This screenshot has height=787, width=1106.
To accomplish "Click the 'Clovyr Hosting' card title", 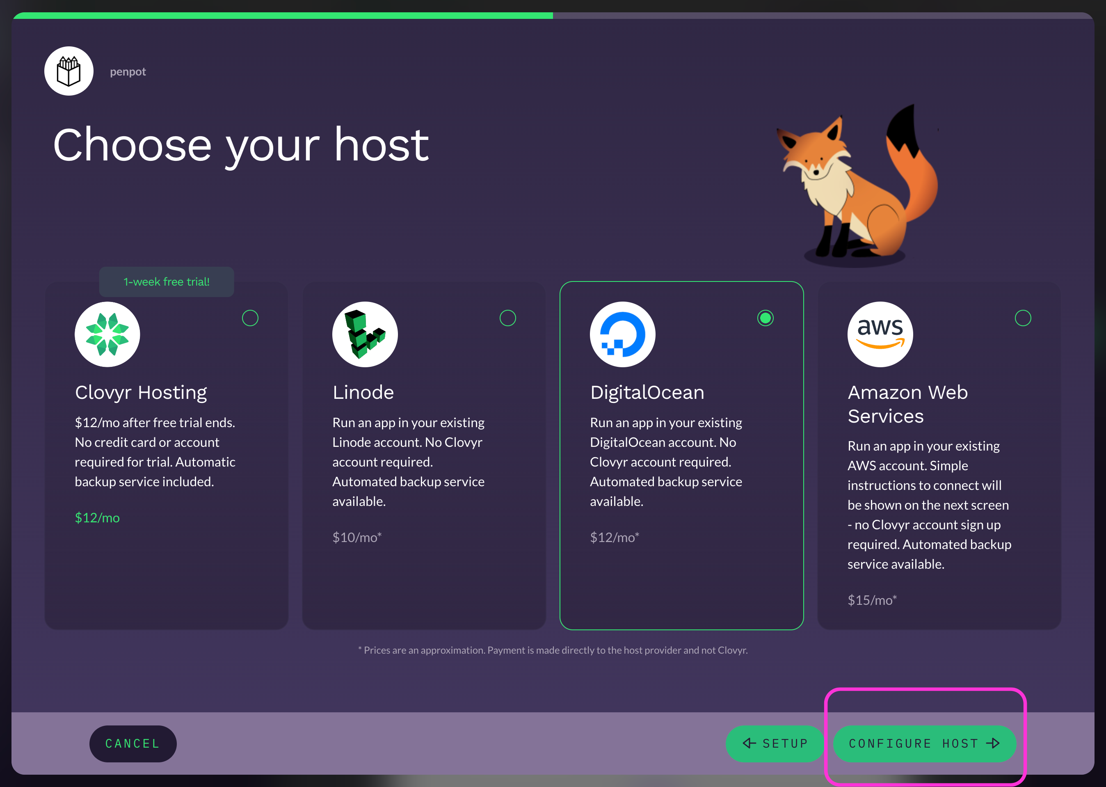I will coord(141,392).
